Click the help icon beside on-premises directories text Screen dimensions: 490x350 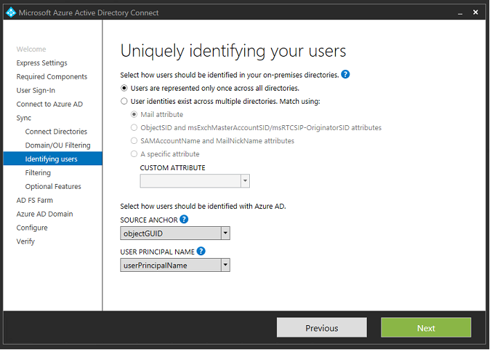[x=345, y=75]
